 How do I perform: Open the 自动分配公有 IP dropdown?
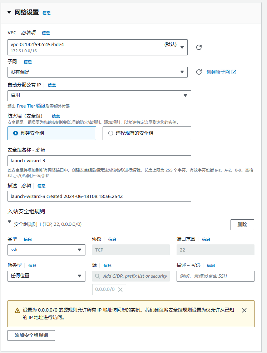pyautogui.click(x=99, y=95)
